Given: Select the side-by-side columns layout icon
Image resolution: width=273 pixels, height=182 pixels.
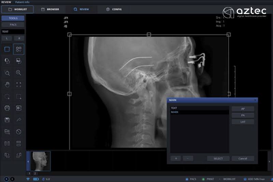Looking at the screenshot, I should [x=7, y=143].
